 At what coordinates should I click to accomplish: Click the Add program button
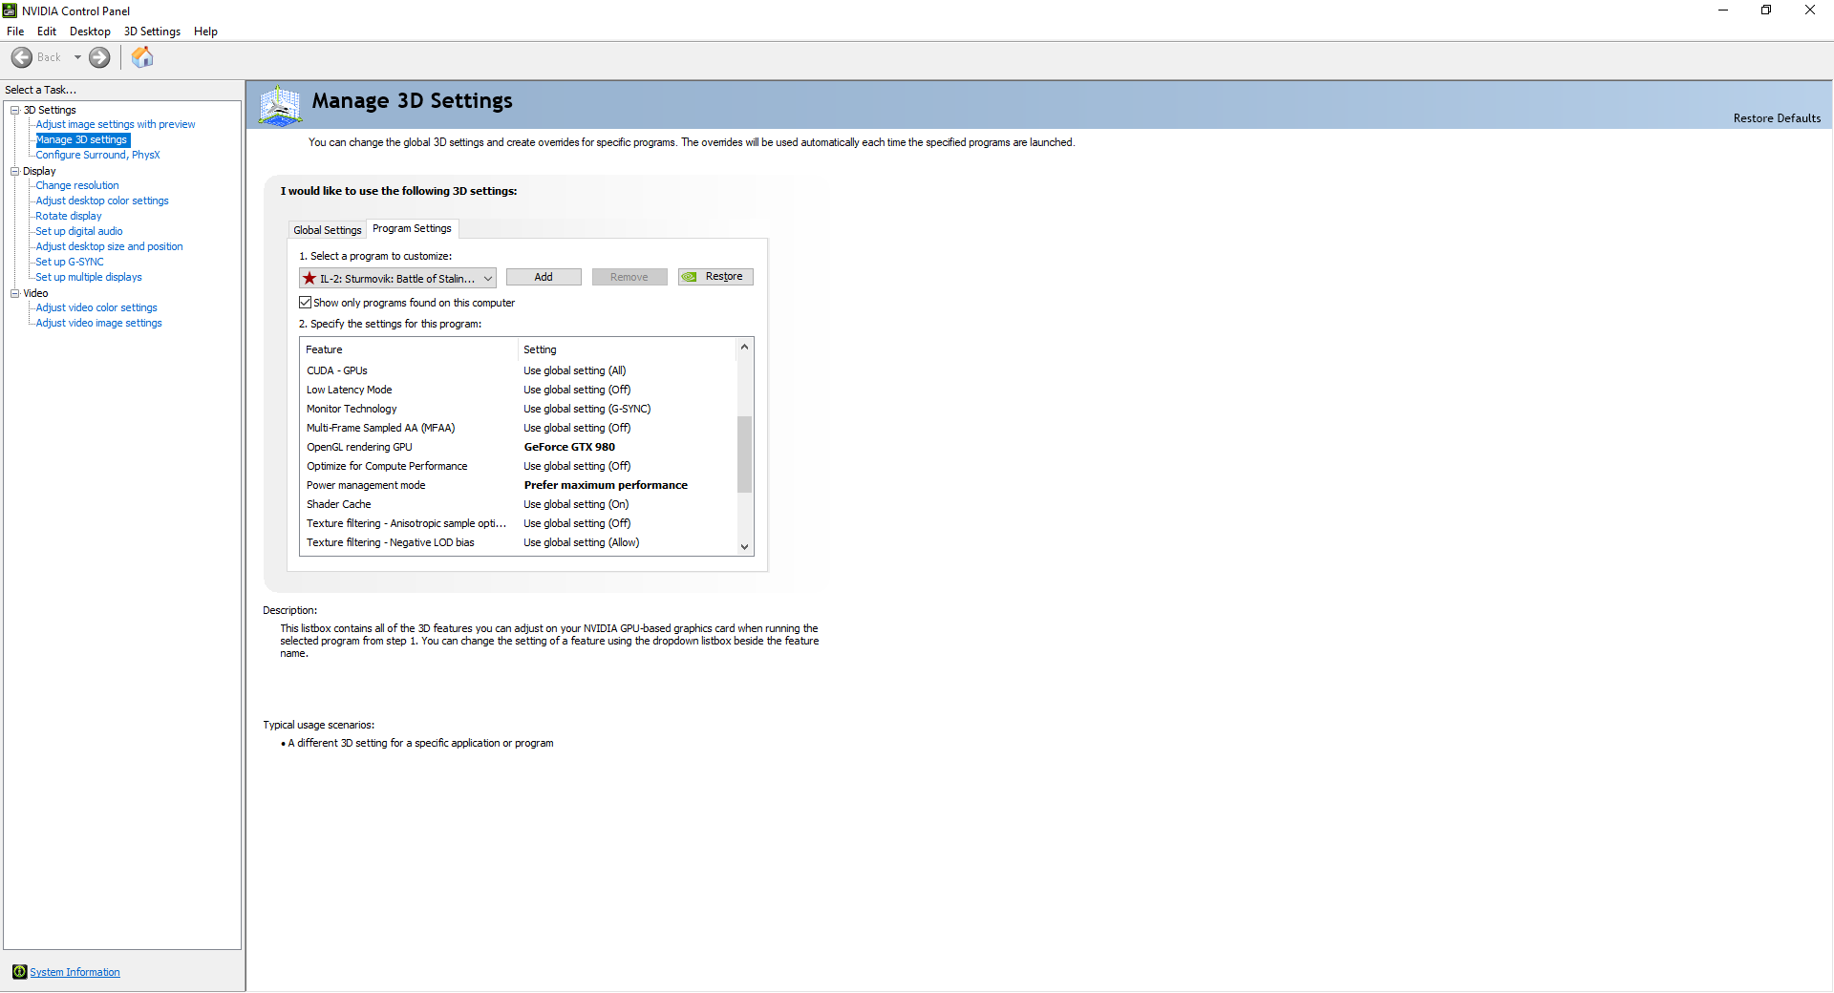coord(544,277)
